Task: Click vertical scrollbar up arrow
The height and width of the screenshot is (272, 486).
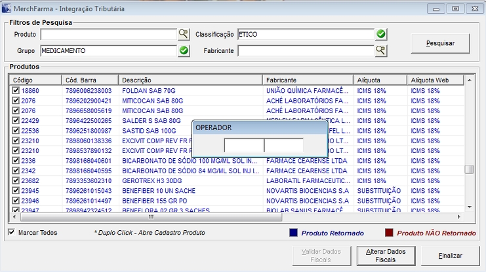Action: pyautogui.click(x=470, y=80)
